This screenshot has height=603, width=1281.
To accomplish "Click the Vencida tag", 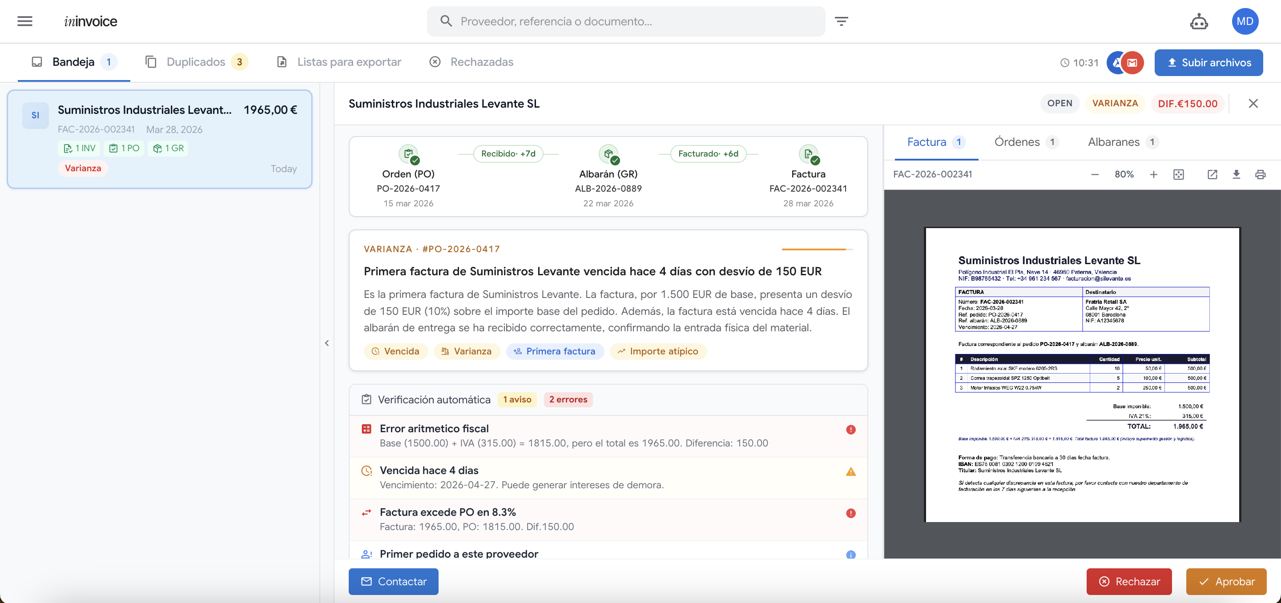I will [x=395, y=351].
